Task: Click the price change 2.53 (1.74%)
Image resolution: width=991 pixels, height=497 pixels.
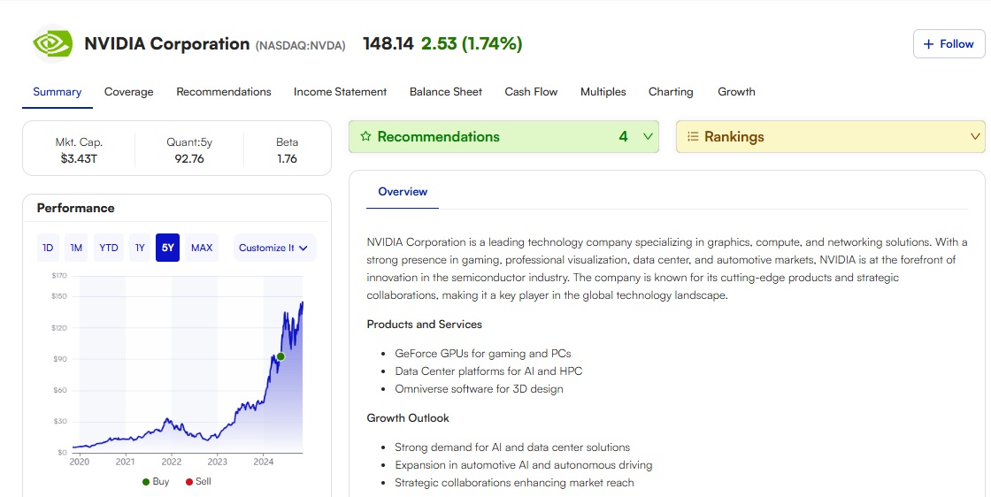Action: click(x=472, y=43)
